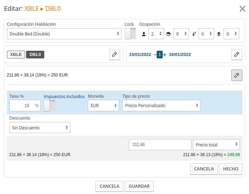Click the infant occupancy icon
This screenshot has width=249, height=194.
coord(219,34)
